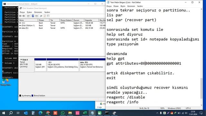206x116 pixels.
Task: Open Notepad Yardım menu
Action: pyautogui.click(x=140, y=6)
